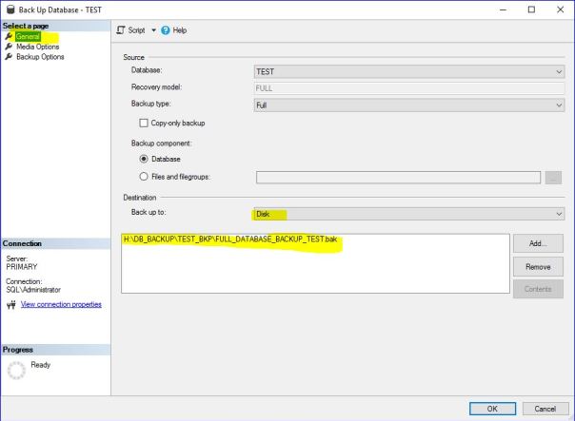
Task: Click the General page wrench icon
Action: click(x=9, y=36)
